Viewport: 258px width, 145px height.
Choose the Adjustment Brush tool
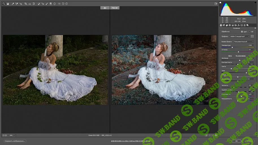(x=47, y=4)
